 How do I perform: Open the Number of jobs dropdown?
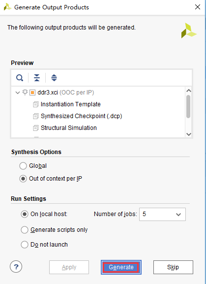coord(162,214)
